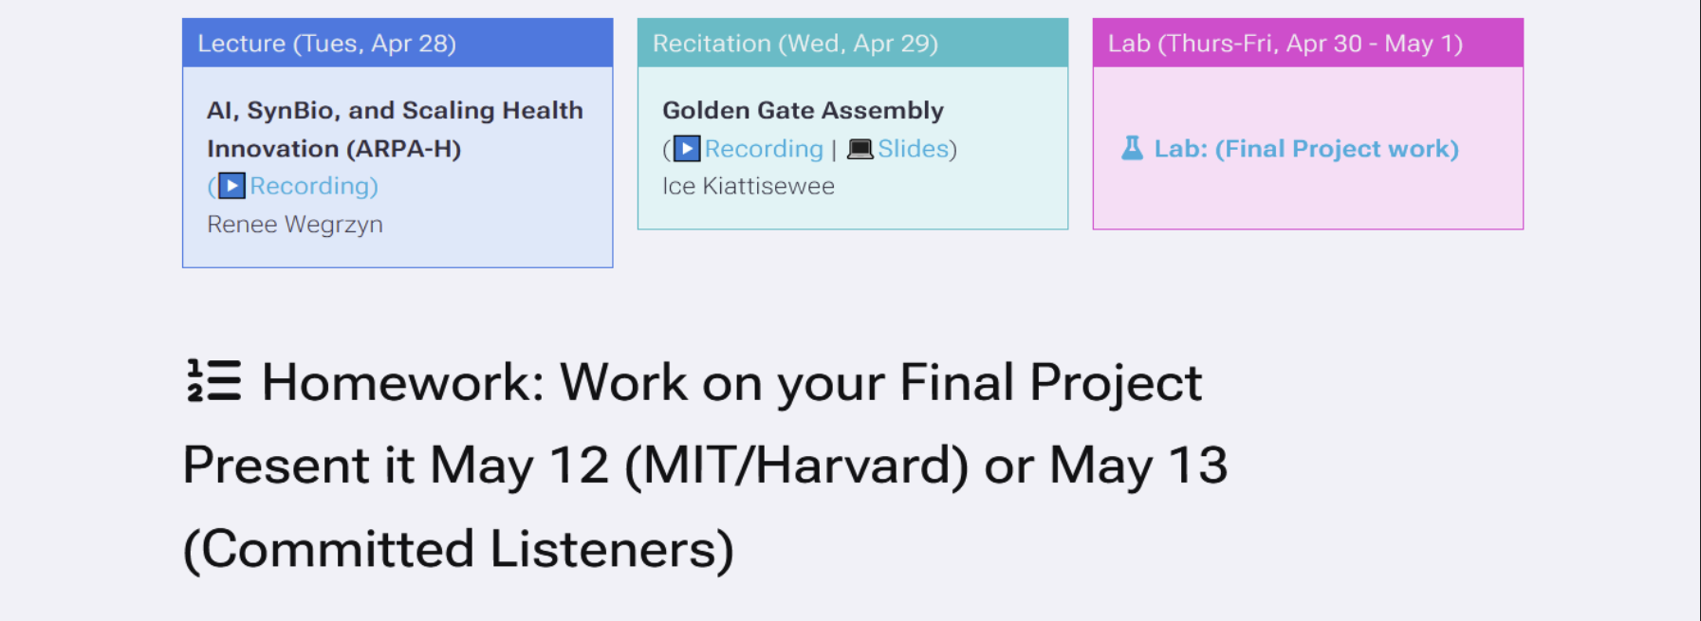
Task: Open the Golden Gate Assembly Slides link
Action: click(x=913, y=149)
